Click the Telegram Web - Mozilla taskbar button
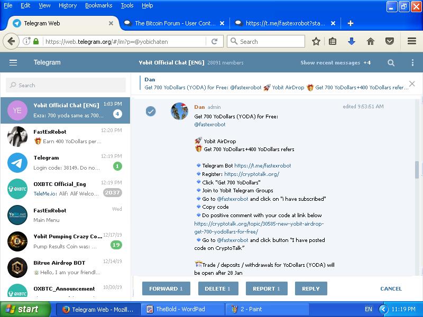This screenshot has width=423, height=317. (x=98, y=309)
